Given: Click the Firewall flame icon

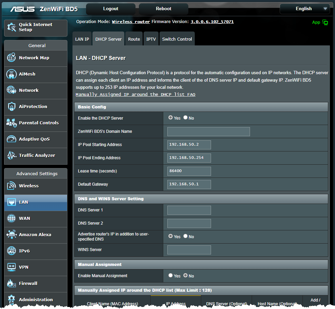Looking at the screenshot, I should (11, 283).
